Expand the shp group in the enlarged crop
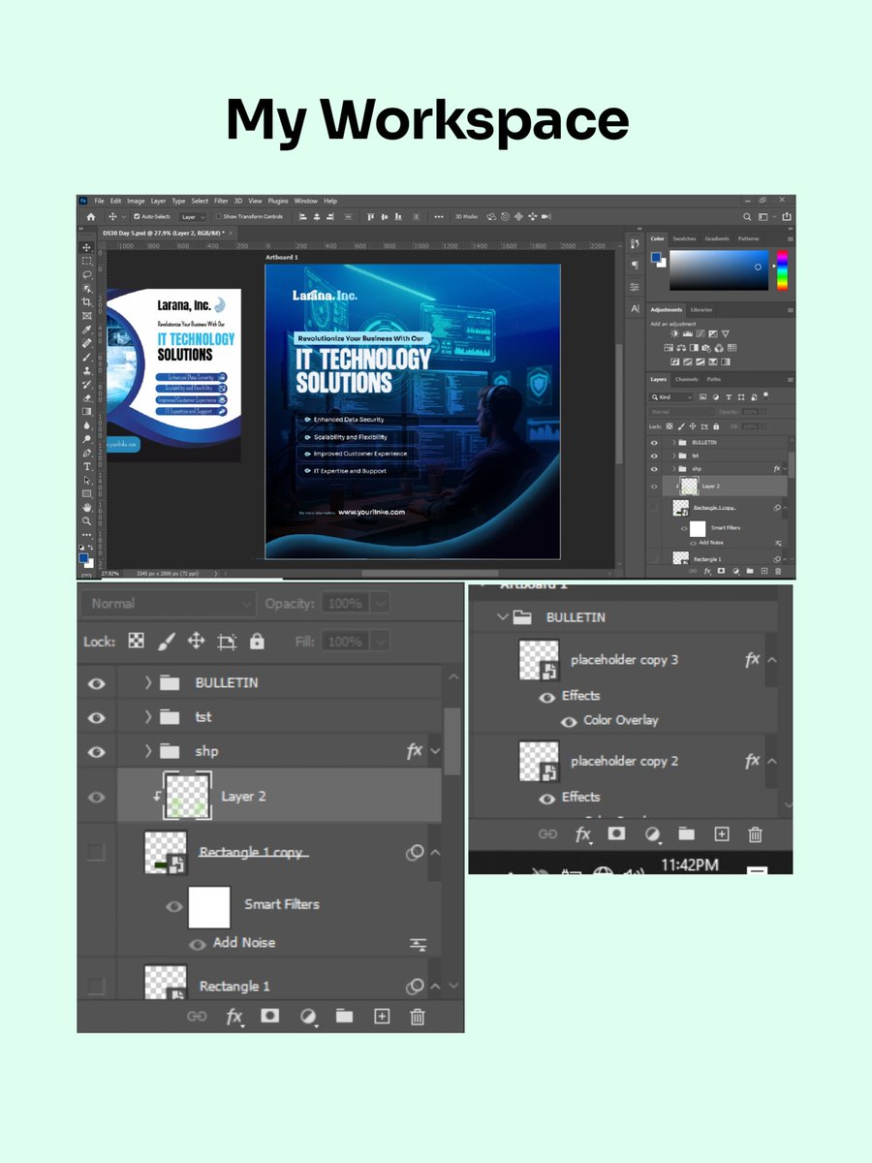Viewport: 872px width, 1163px height. coord(148,751)
